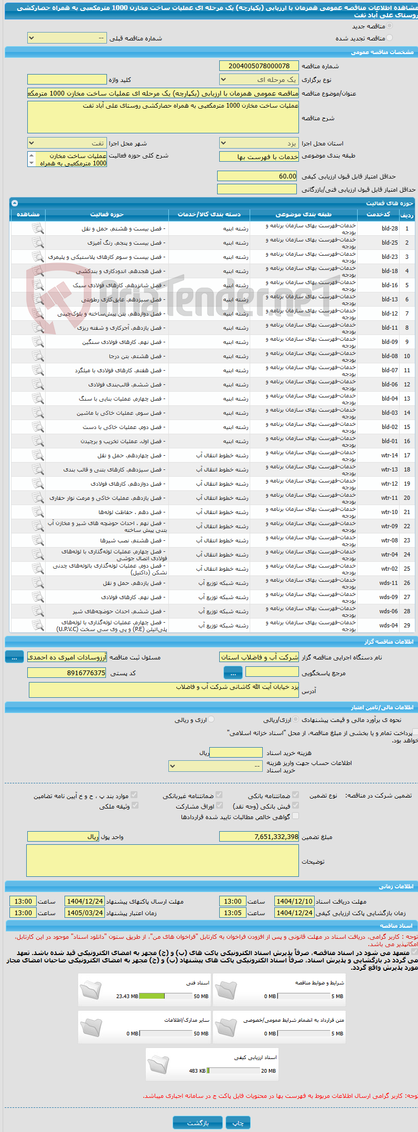Open view icon for row bld-02
This screenshot has width=418, height=1132.
pos(38,427)
